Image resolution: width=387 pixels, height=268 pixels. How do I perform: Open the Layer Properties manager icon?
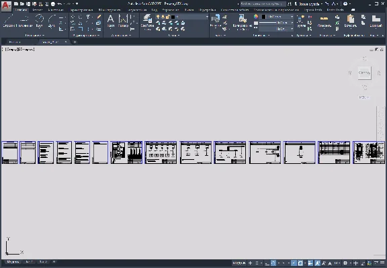(x=147, y=21)
